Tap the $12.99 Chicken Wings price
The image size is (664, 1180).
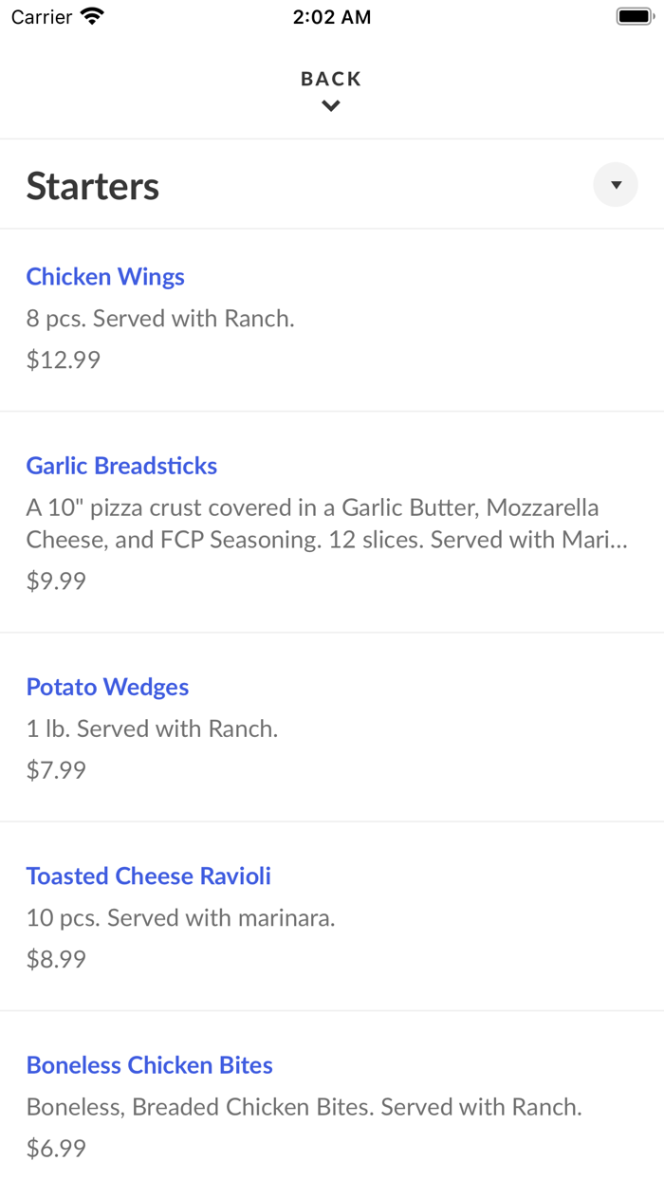coord(62,360)
